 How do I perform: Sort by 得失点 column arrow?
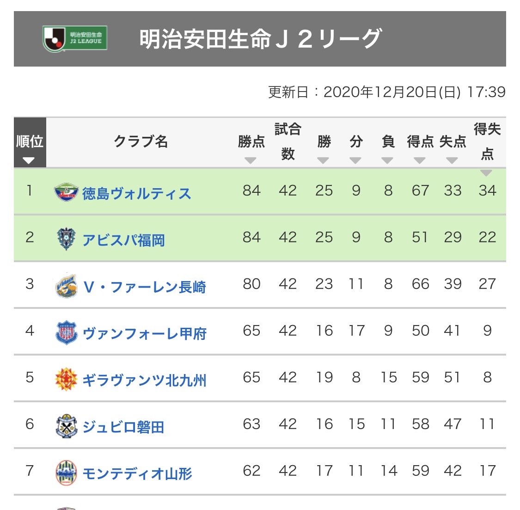pos(486,172)
